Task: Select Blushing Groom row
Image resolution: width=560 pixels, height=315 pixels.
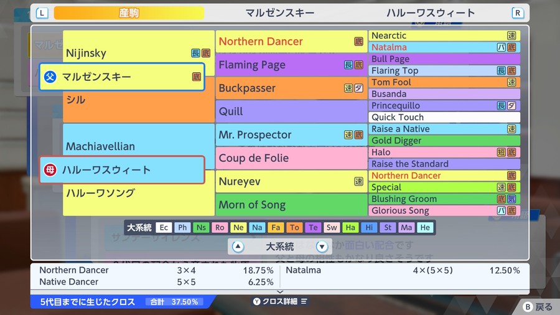Action: pyautogui.click(x=444, y=199)
